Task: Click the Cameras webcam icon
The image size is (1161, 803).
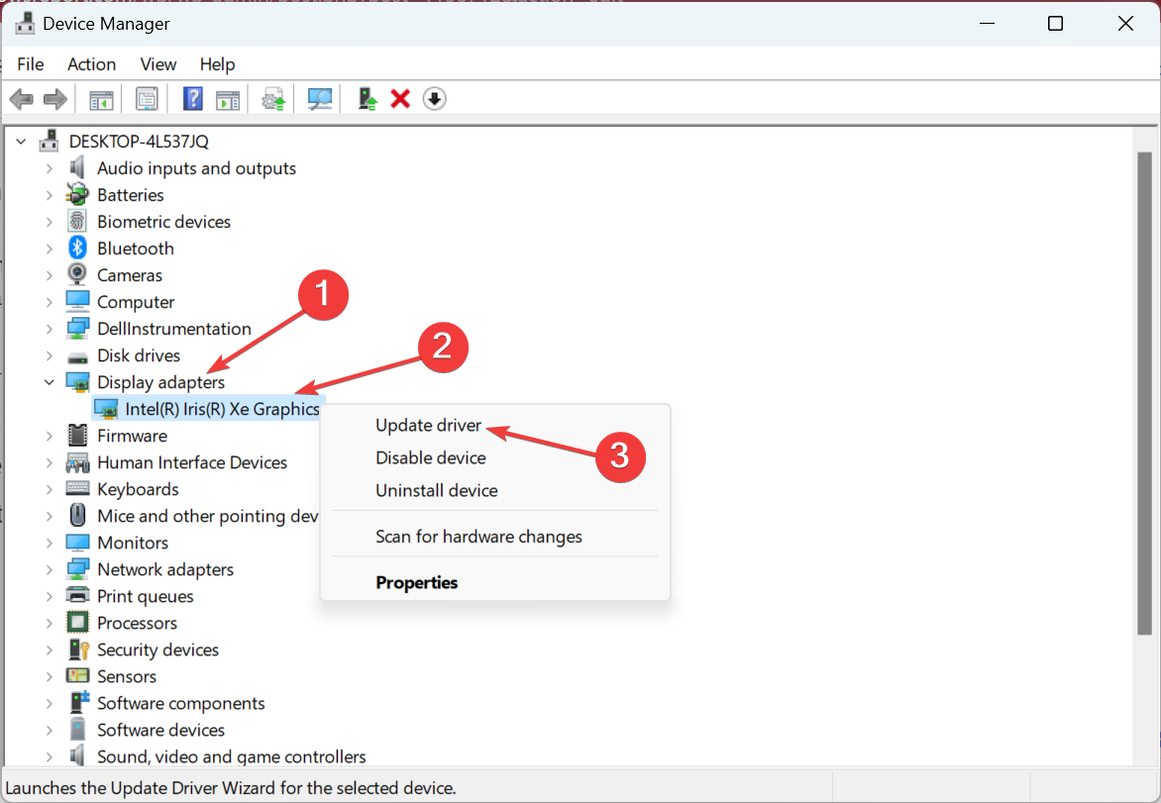Action: 77,274
